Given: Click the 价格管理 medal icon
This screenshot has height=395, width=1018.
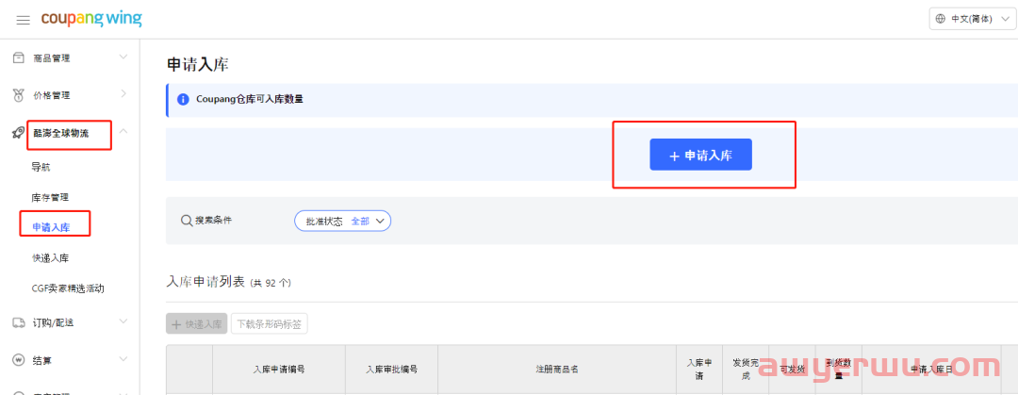Looking at the screenshot, I should click(18, 95).
